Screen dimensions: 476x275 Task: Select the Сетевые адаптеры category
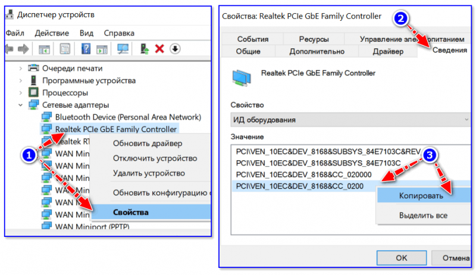(x=76, y=105)
